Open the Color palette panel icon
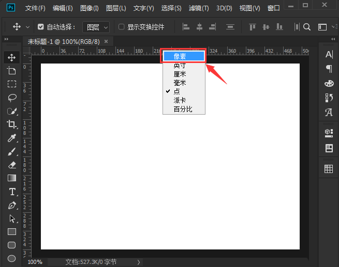The width and height of the screenshot is (339, 267). pyautogui.click(x=329, y=83)
